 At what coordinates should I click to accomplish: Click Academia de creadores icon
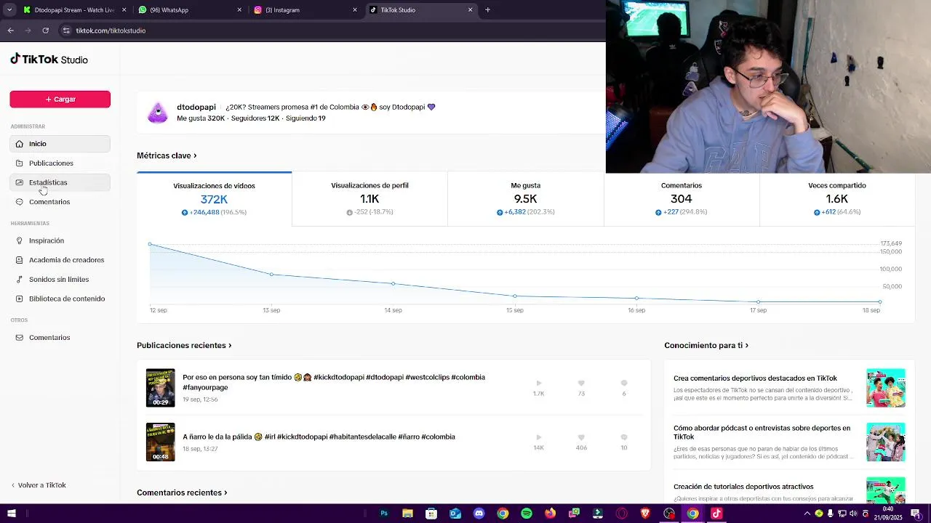20,260
